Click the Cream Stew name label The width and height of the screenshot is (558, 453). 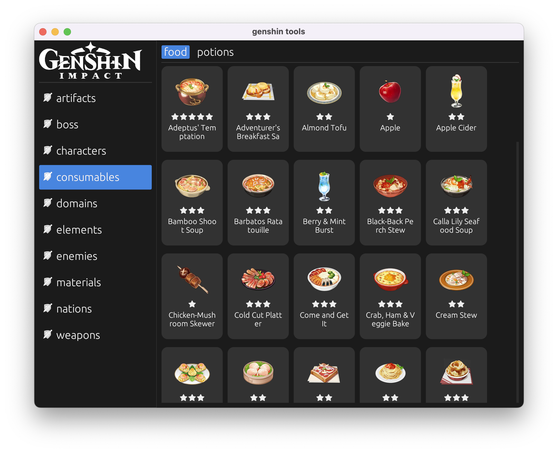(456, 315)
